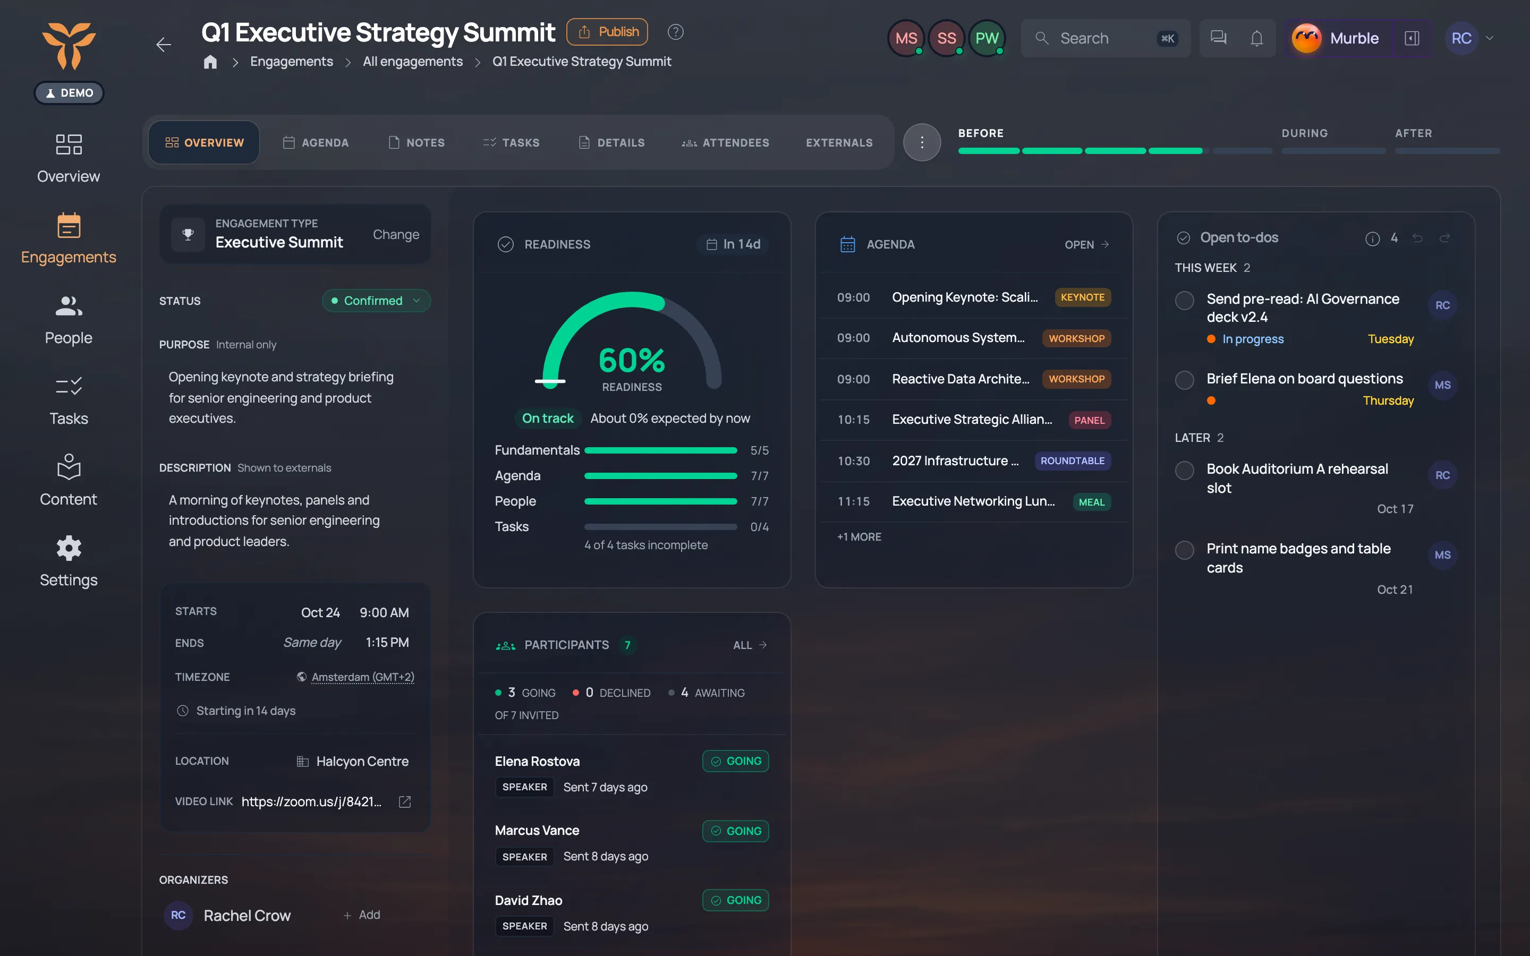1530x956 pixels.
Task: Open Engagements in the sidebar
Action: tap(69, 238)
